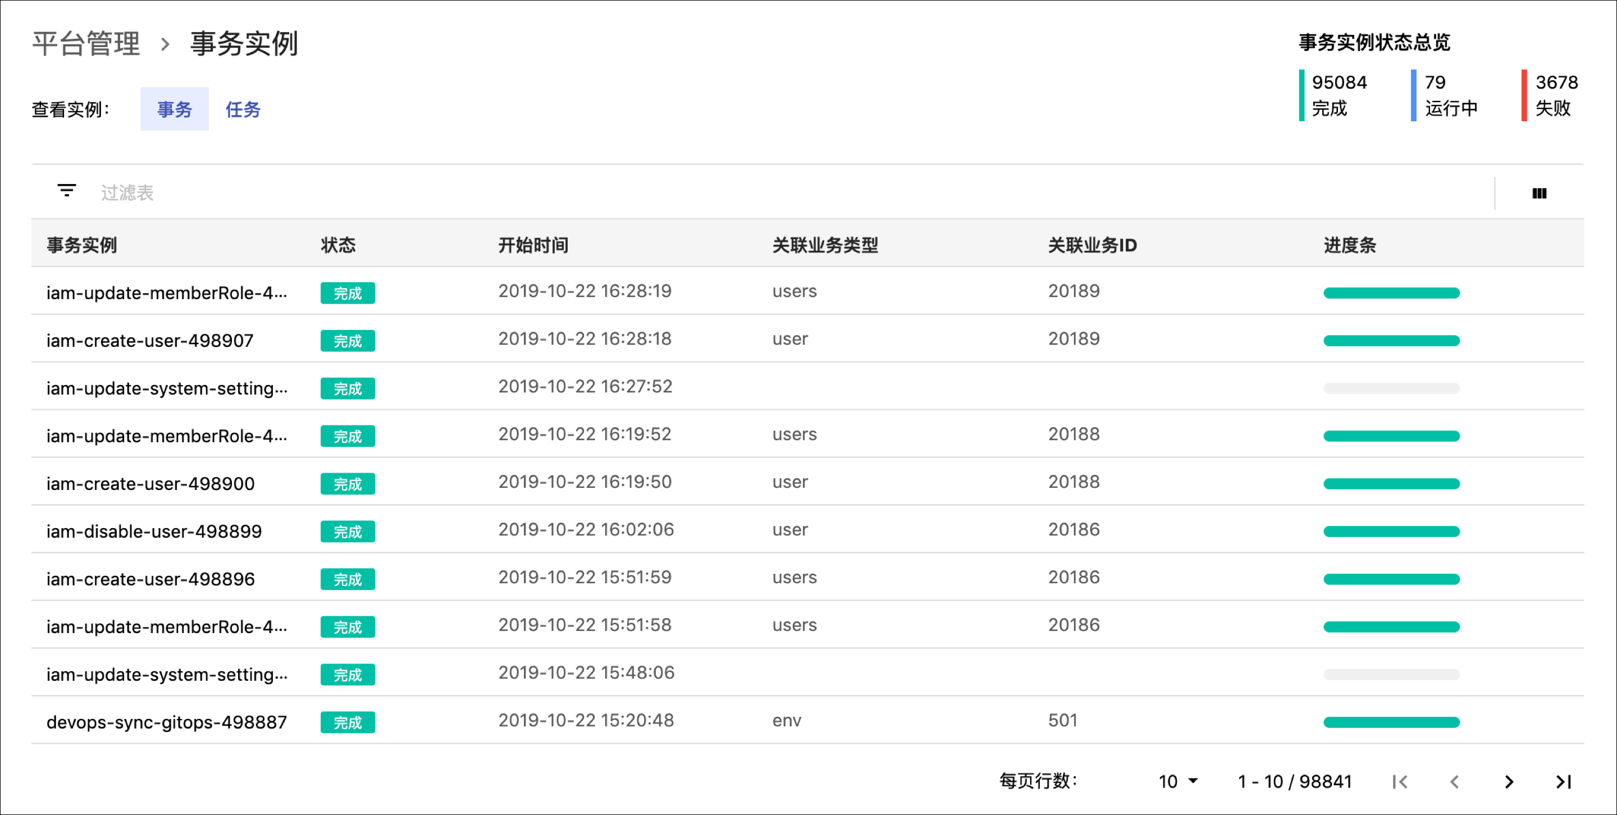Open the iam-update-memberRole instance started 16:28:19

[x=167, y=293]
